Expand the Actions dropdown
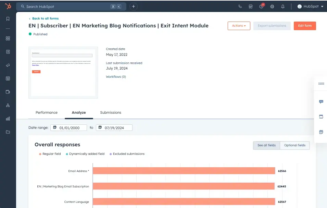 pyautogui.click(x=239, y=26)
